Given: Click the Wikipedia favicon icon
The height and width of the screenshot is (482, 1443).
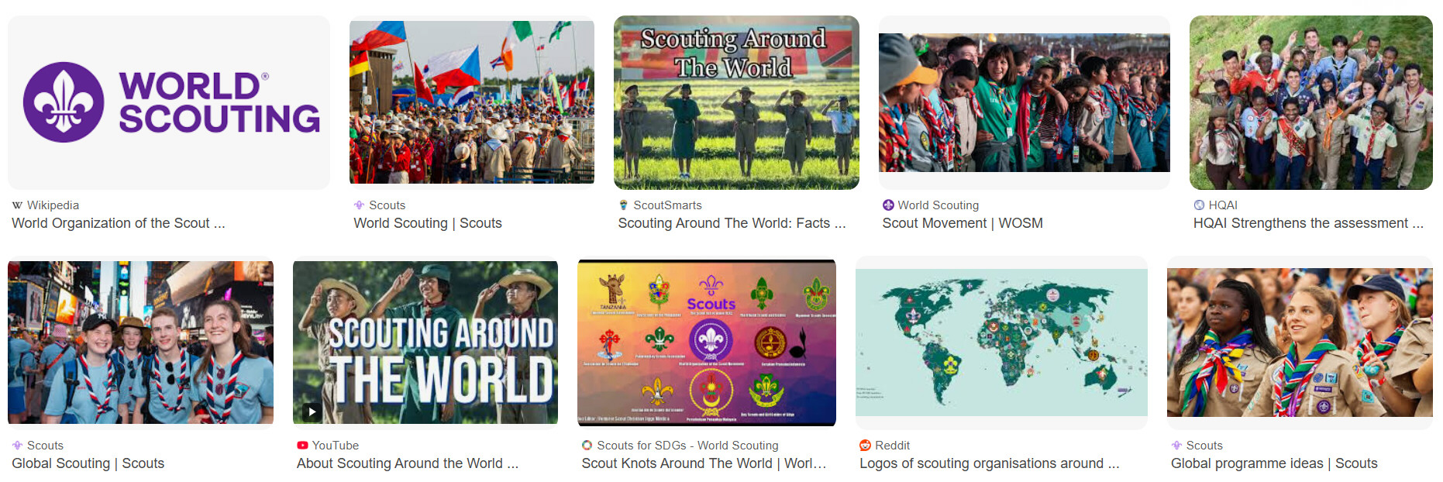Looking at the screenshot, I should click(x=17, y=205).
